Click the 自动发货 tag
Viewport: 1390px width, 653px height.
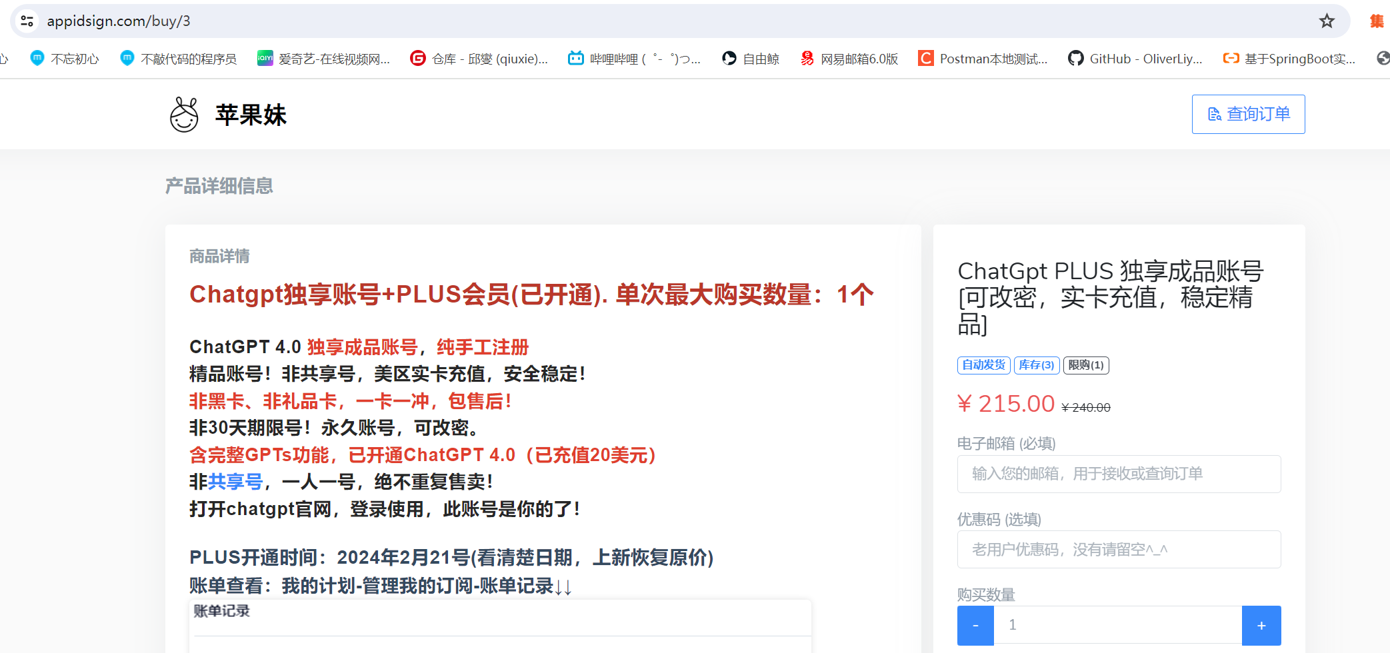click(x=983, y=365)
